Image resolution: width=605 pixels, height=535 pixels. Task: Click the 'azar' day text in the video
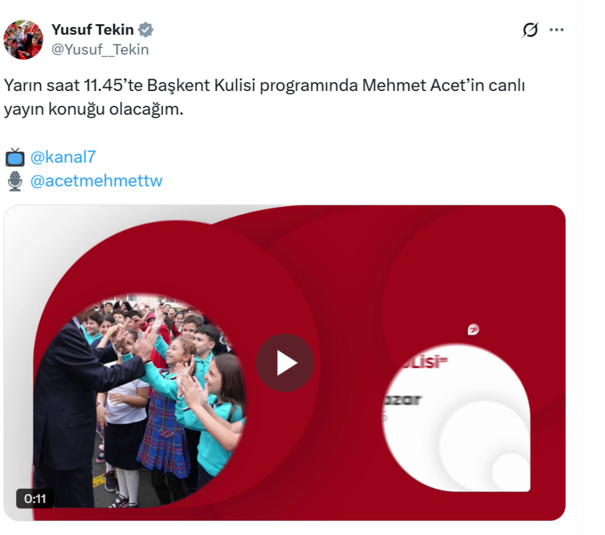(x=402, y=400)
